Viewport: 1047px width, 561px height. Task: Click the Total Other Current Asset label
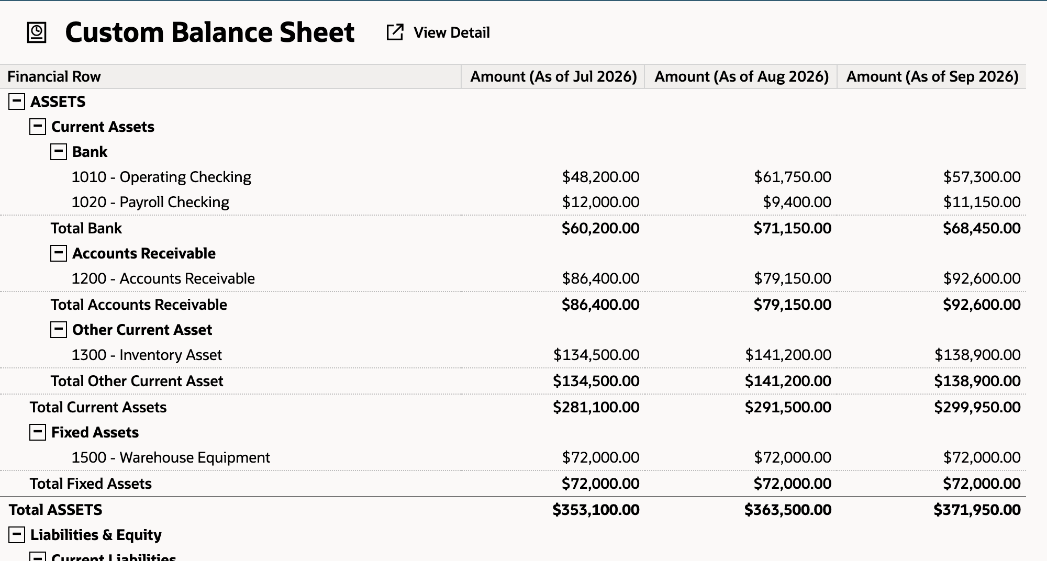[137, 381]
